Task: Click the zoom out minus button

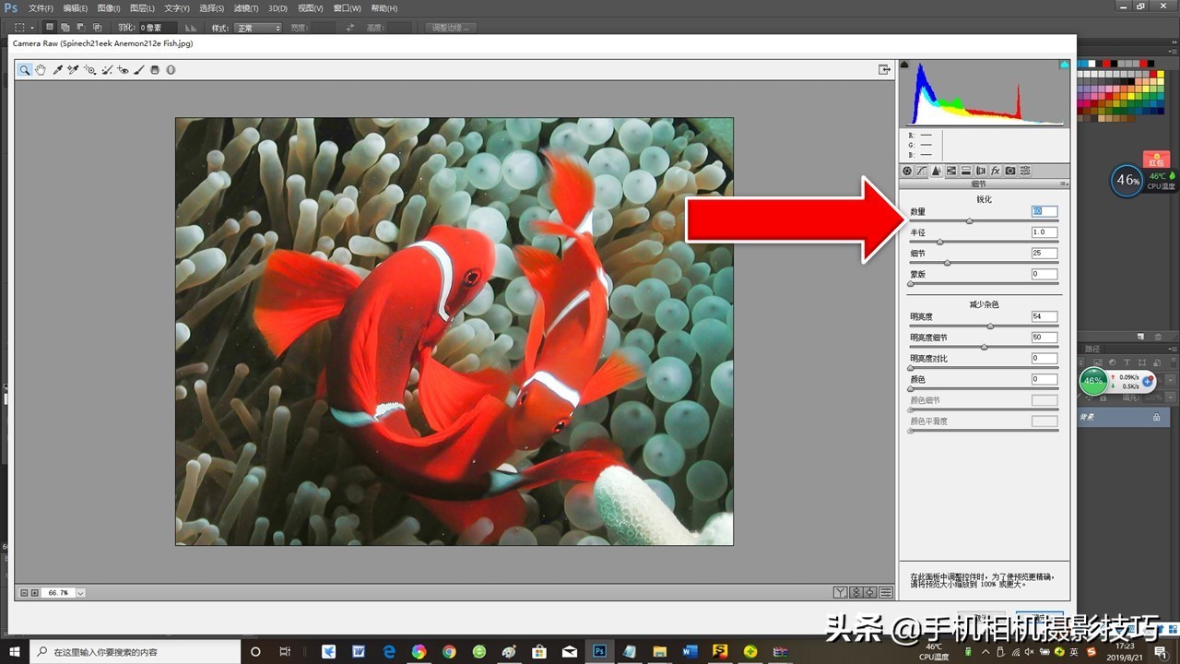Action: [x=24, y=593]
